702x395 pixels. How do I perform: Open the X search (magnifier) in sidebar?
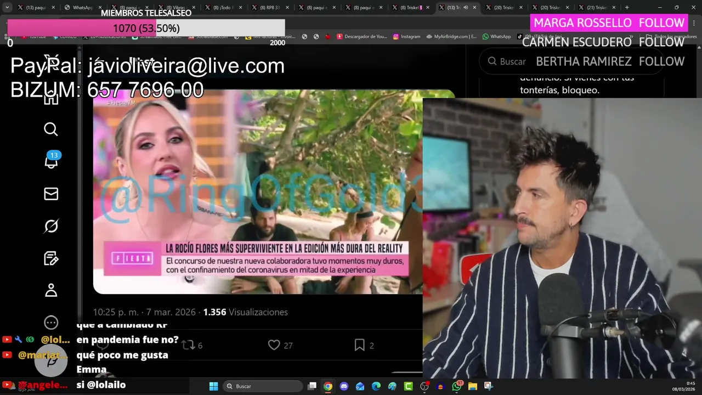(x=51, y=129)
